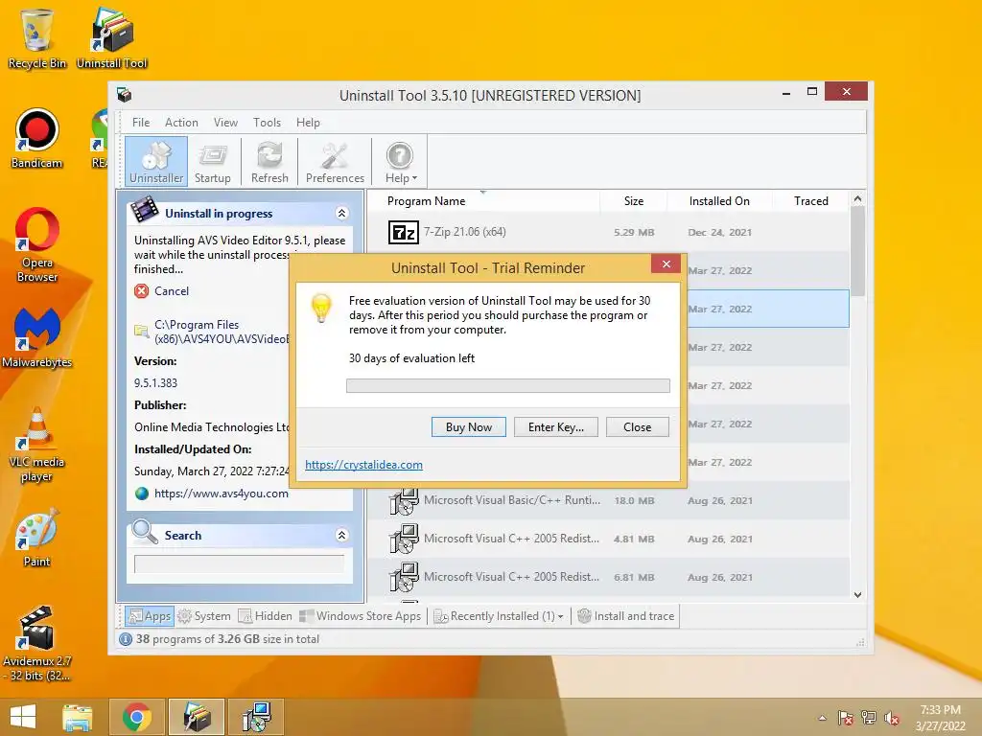Sort list by Traced column
982x736 pixels.
click(x=810, y=201)
